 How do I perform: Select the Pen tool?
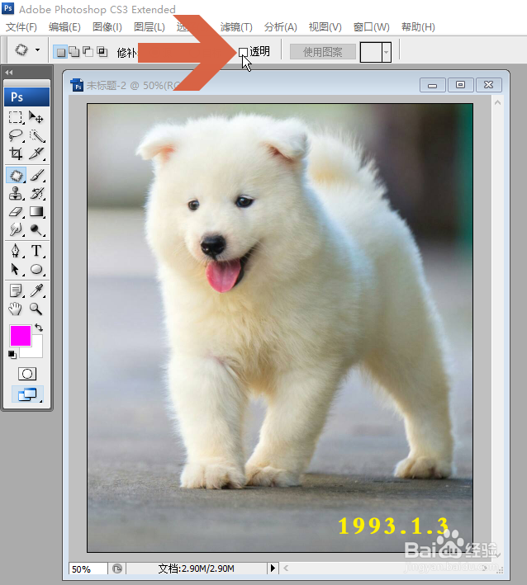[16, 251]
